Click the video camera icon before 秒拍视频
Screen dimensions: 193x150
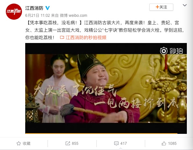[62, 37]
